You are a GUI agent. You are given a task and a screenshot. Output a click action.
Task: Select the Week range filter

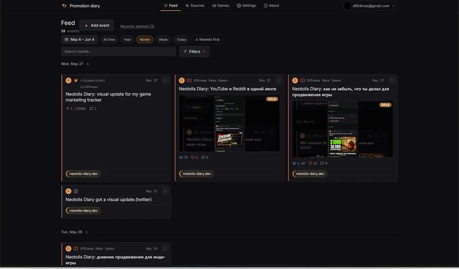click(163, 40)
